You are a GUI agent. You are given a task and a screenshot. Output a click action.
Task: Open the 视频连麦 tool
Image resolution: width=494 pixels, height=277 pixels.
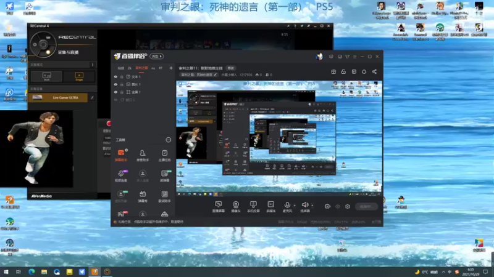coord(121,176)
